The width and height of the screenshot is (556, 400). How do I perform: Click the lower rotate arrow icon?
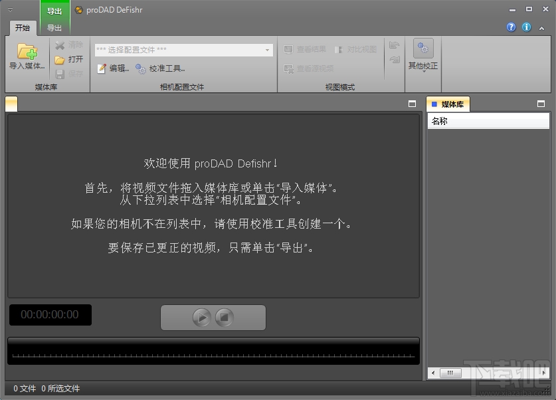tap(395, 60)
